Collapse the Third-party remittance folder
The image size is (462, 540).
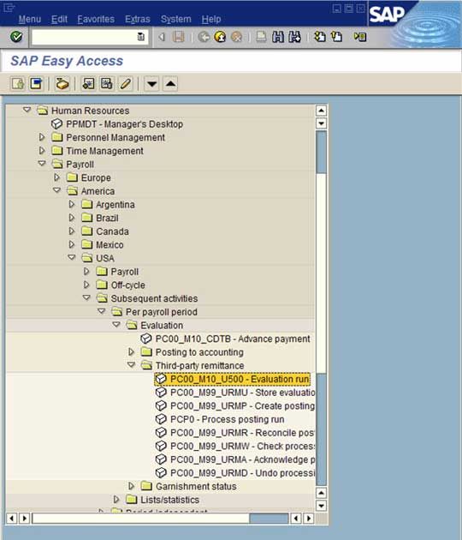pos(131,365)
